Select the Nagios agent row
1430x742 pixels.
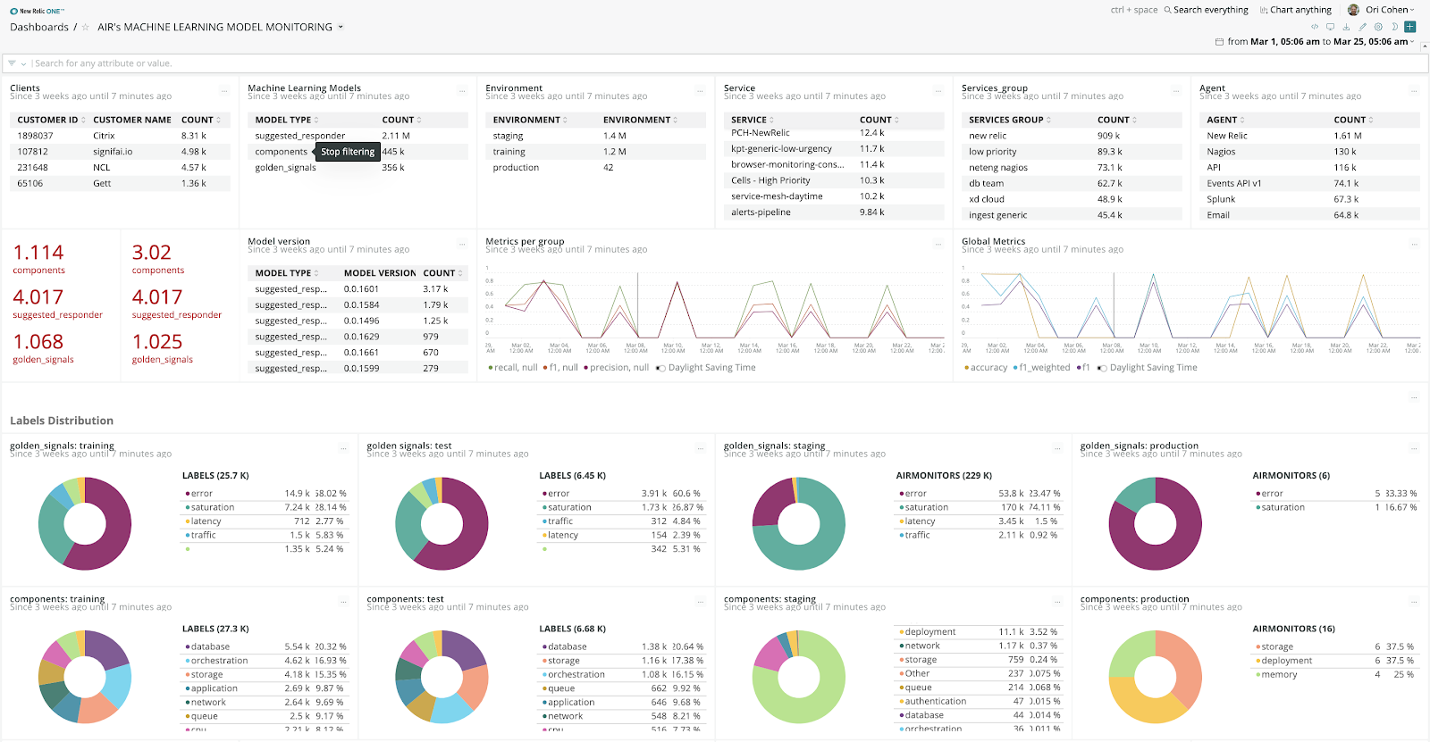(x=1309, y=152)
